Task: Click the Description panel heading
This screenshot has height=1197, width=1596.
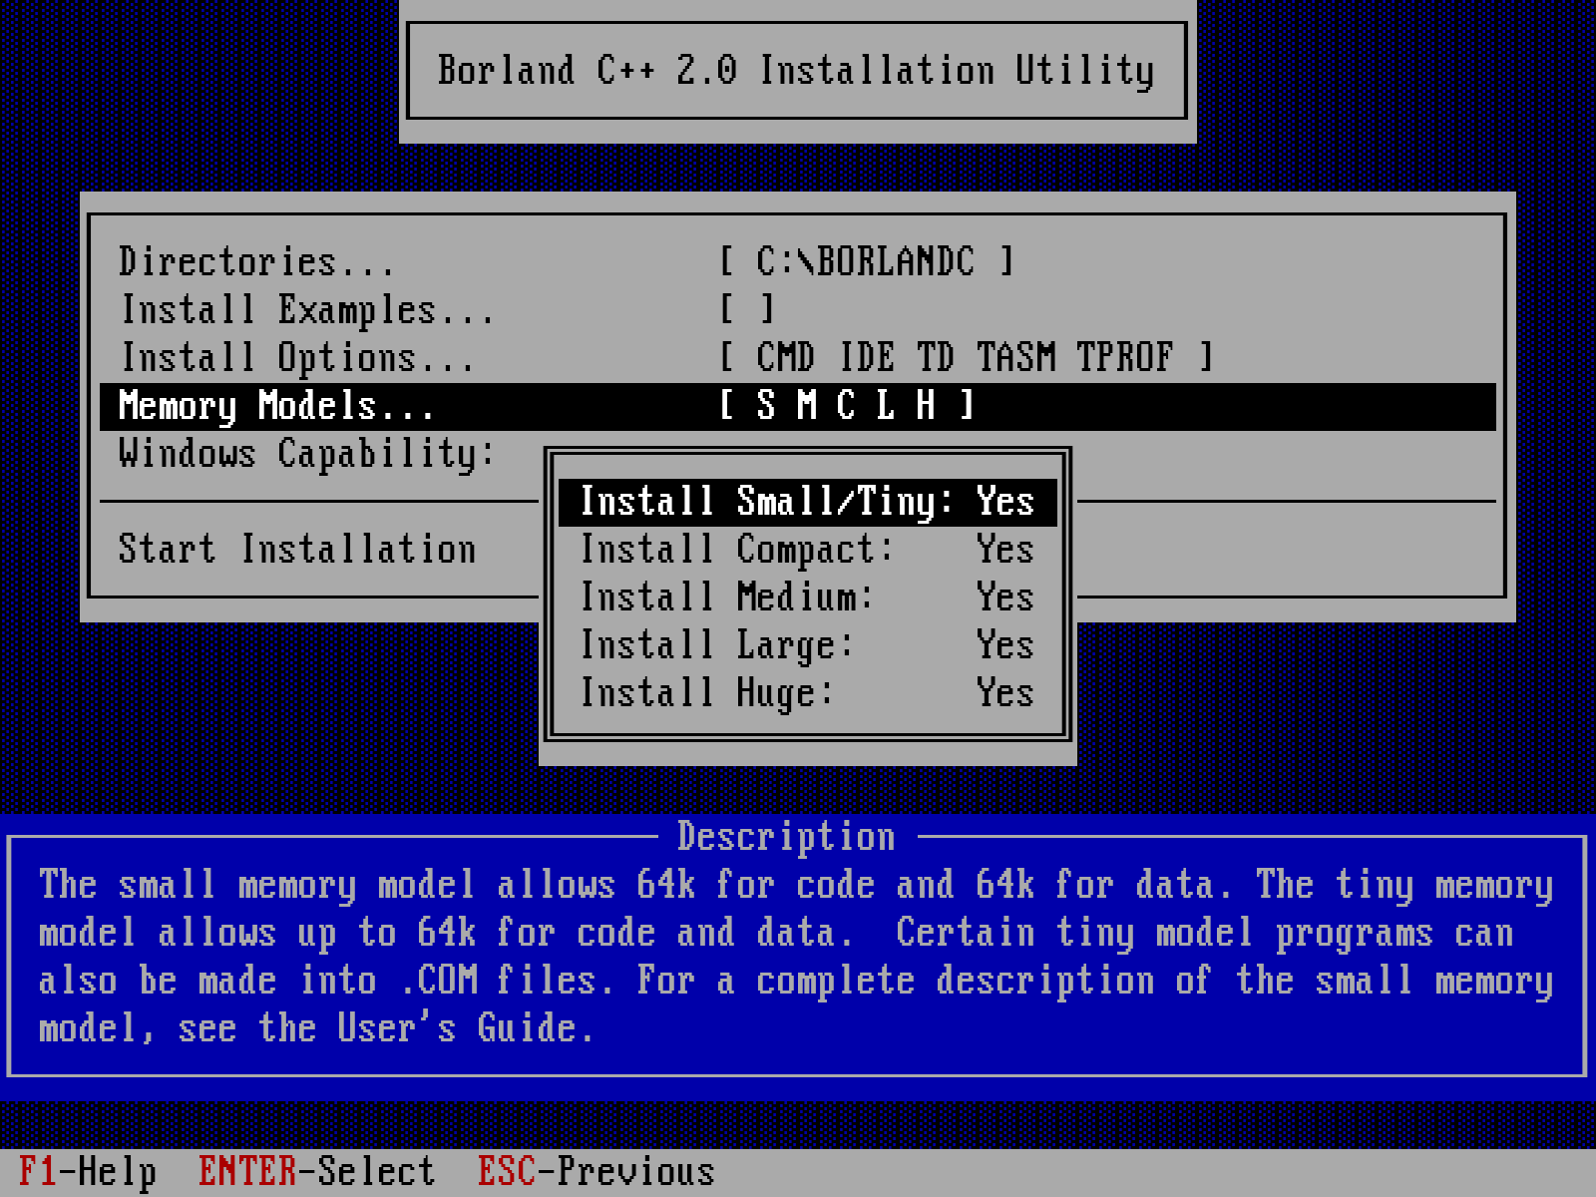Action: 786,837
